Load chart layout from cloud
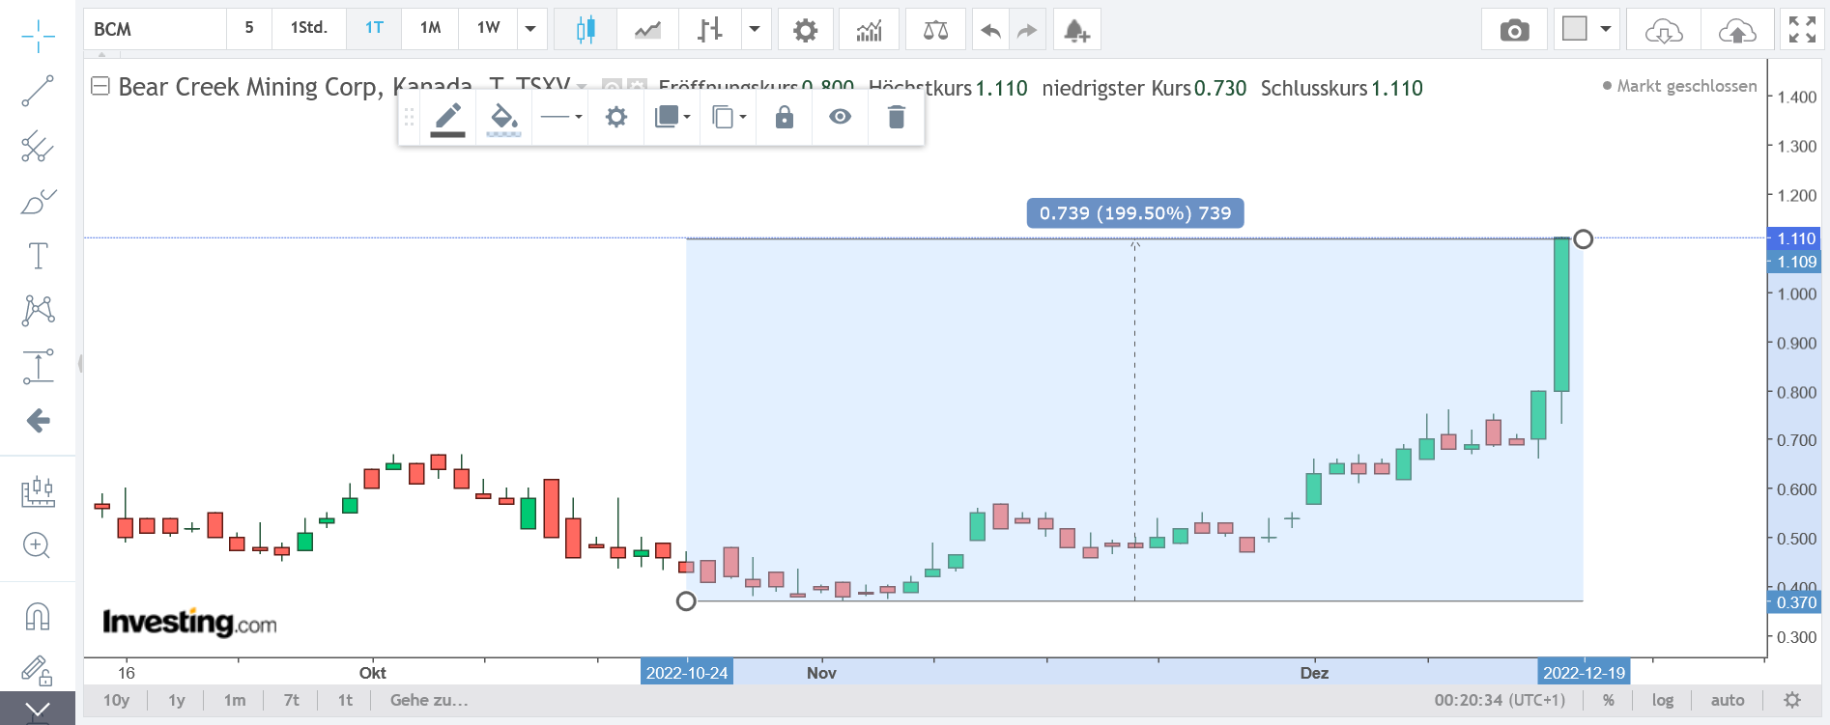This screenshot has width=1830, height=725. tap(1663, 30)
